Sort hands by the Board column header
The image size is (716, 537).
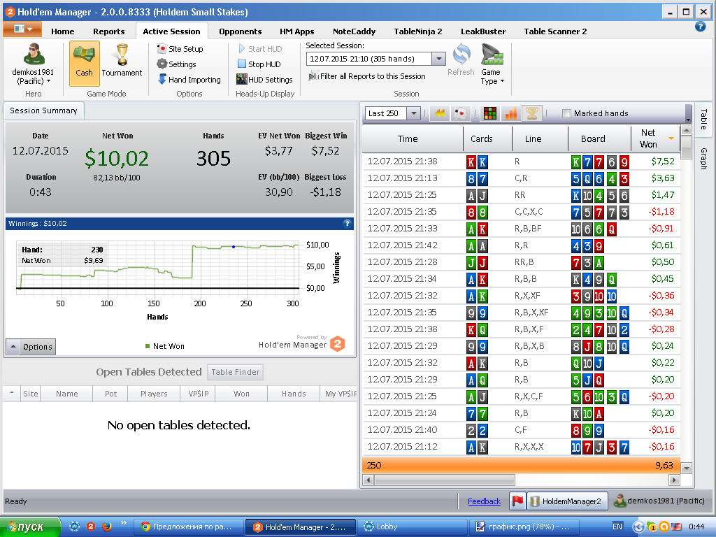pos(599,139)
